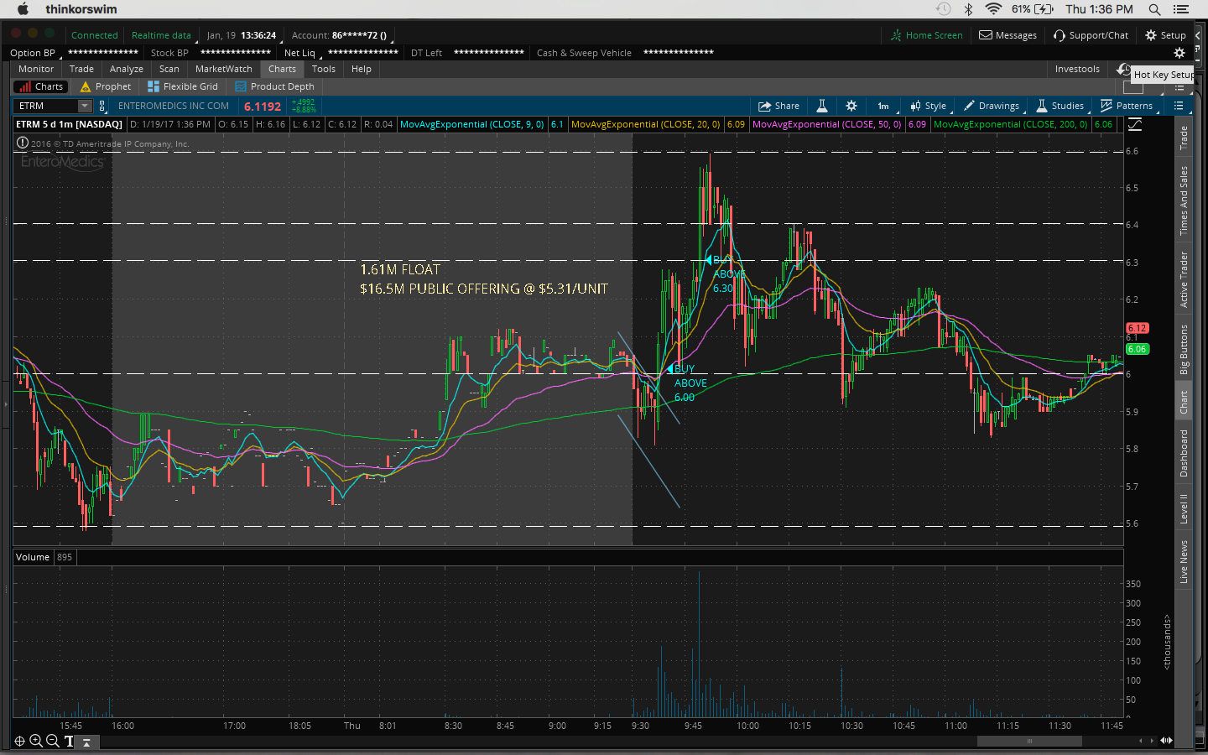The height and width of the screenshot is (755, 1208).
Task: Select the text drawing tool icon
Action: coord(69,741)
